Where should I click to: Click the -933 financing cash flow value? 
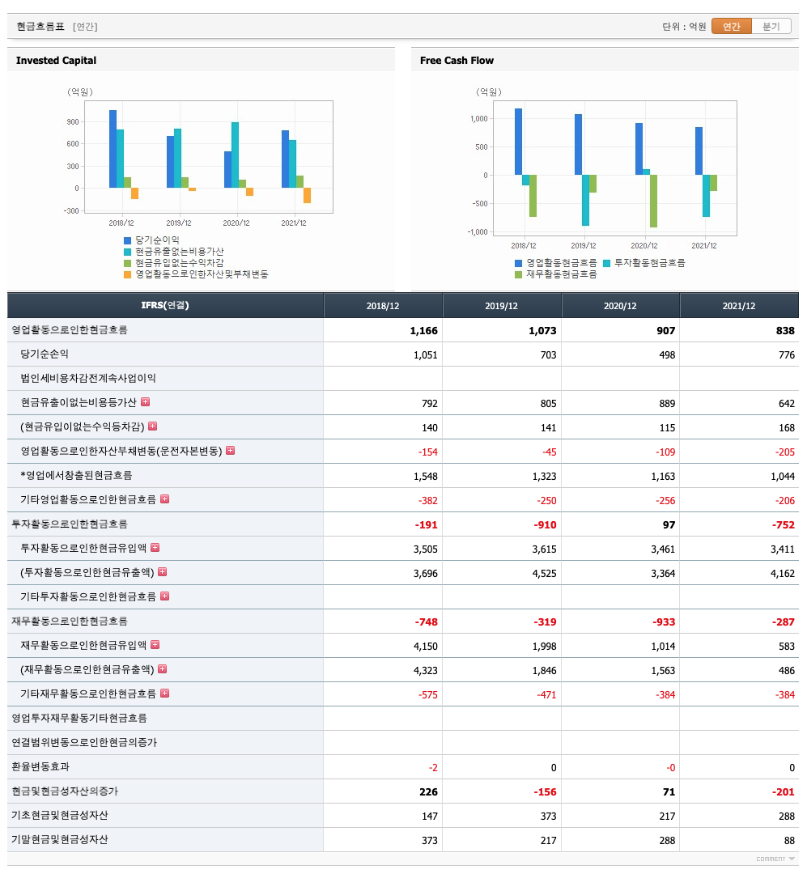(x=664, y=622)
